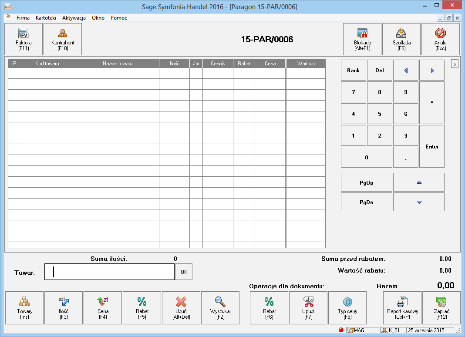Click the keypad digit 8

(x=380, y=92)
